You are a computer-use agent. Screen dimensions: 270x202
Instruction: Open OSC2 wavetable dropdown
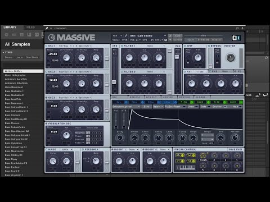65,72
